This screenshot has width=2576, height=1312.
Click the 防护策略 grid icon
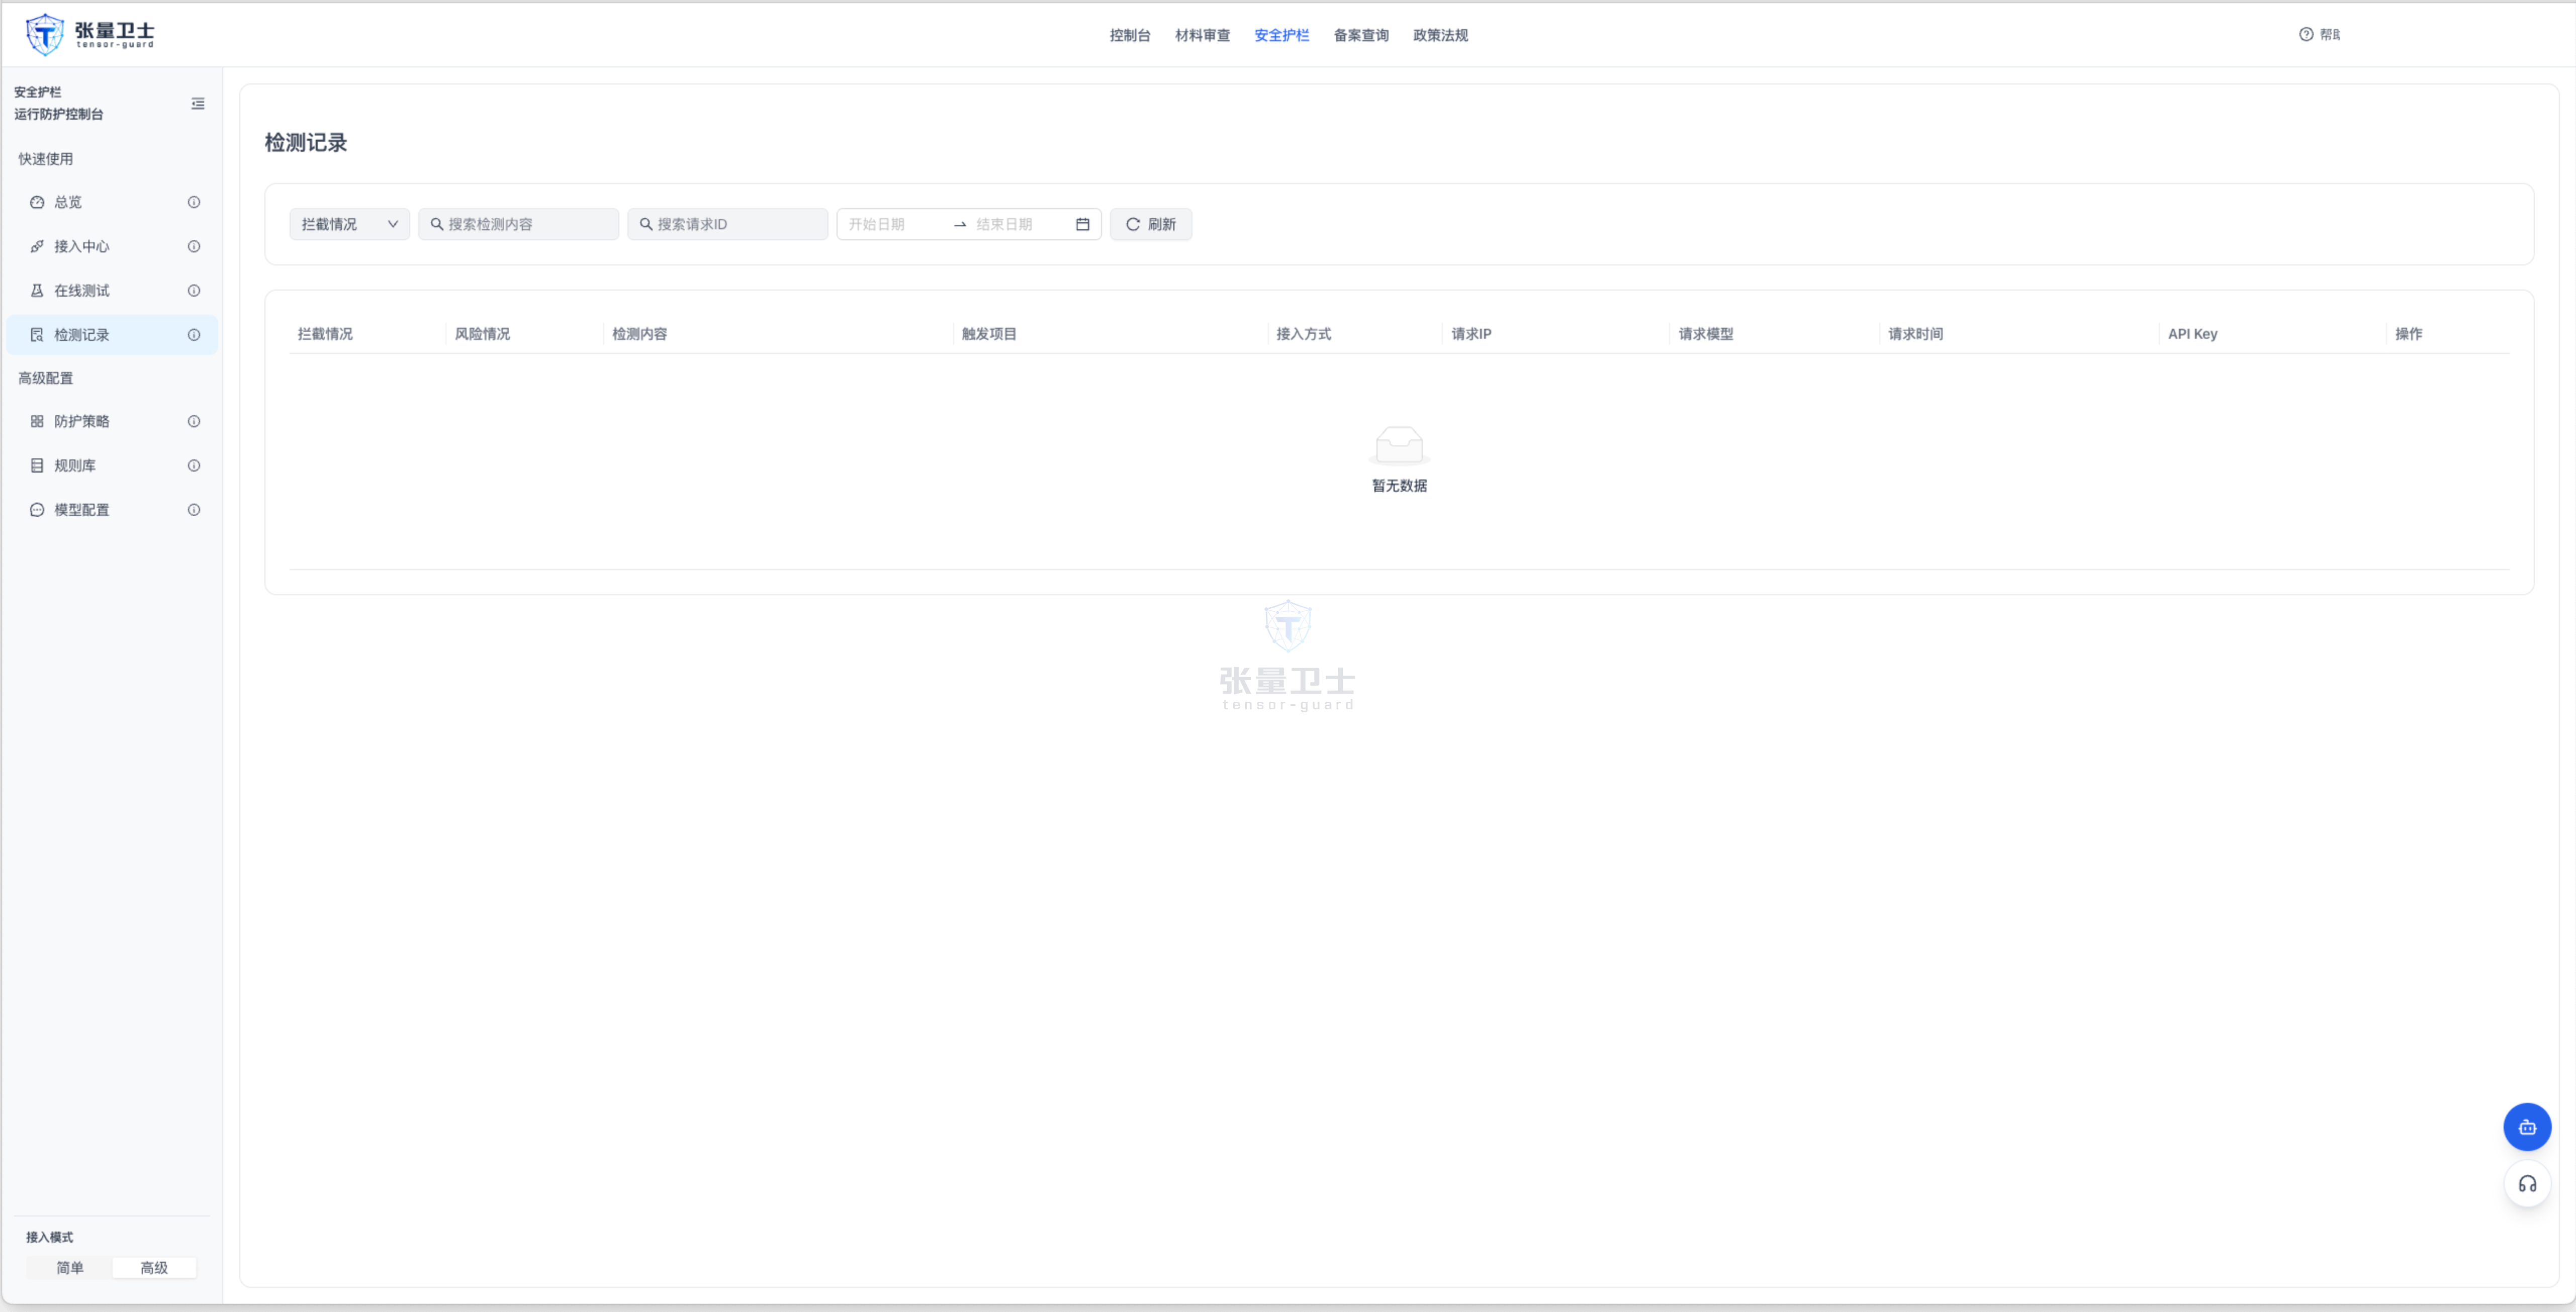[x=37, y=421]
